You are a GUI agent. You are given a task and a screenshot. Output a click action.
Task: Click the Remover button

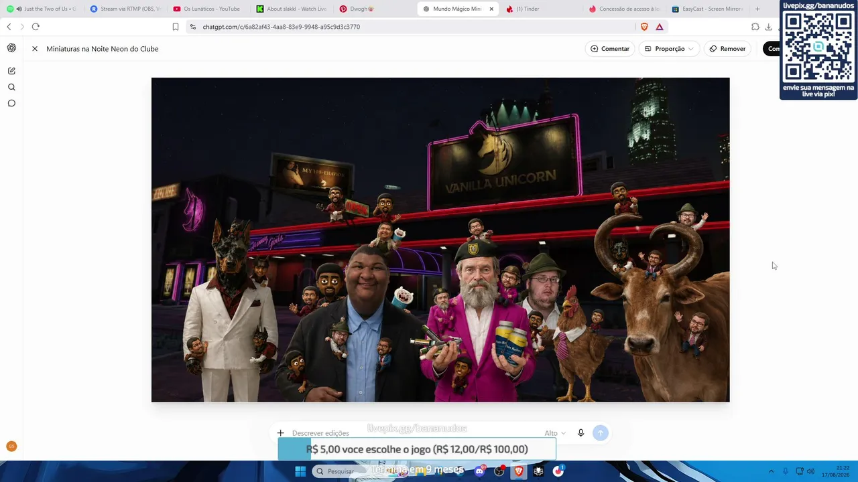click(x=727, y=49)
